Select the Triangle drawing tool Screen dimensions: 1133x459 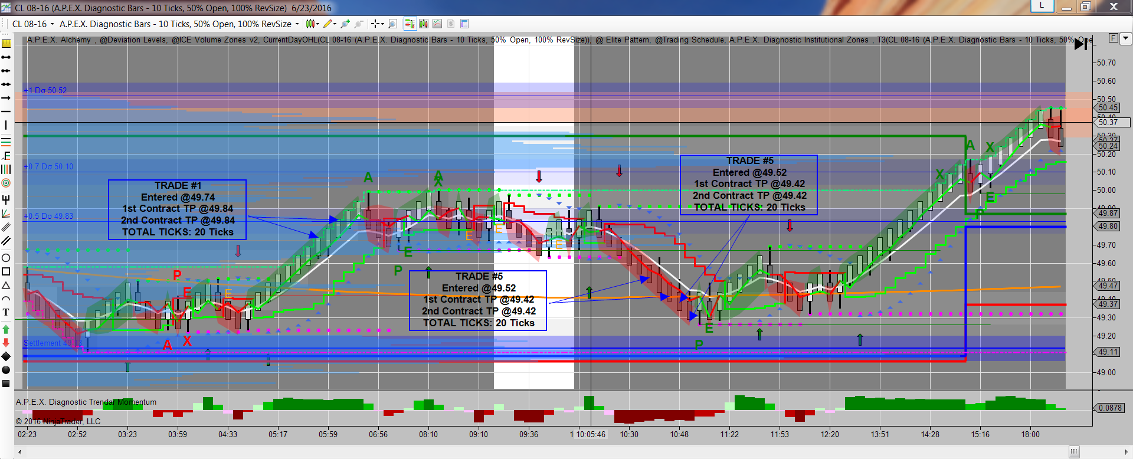click(6, 285)
